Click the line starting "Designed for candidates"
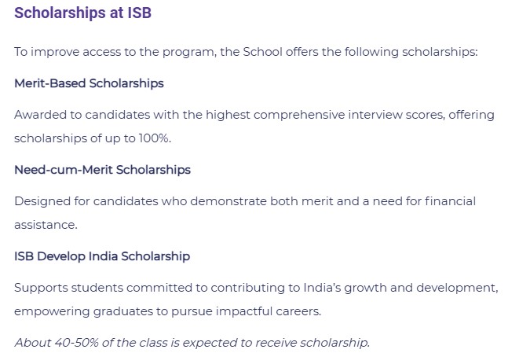 pyautogui.click(x=244, y=200)
